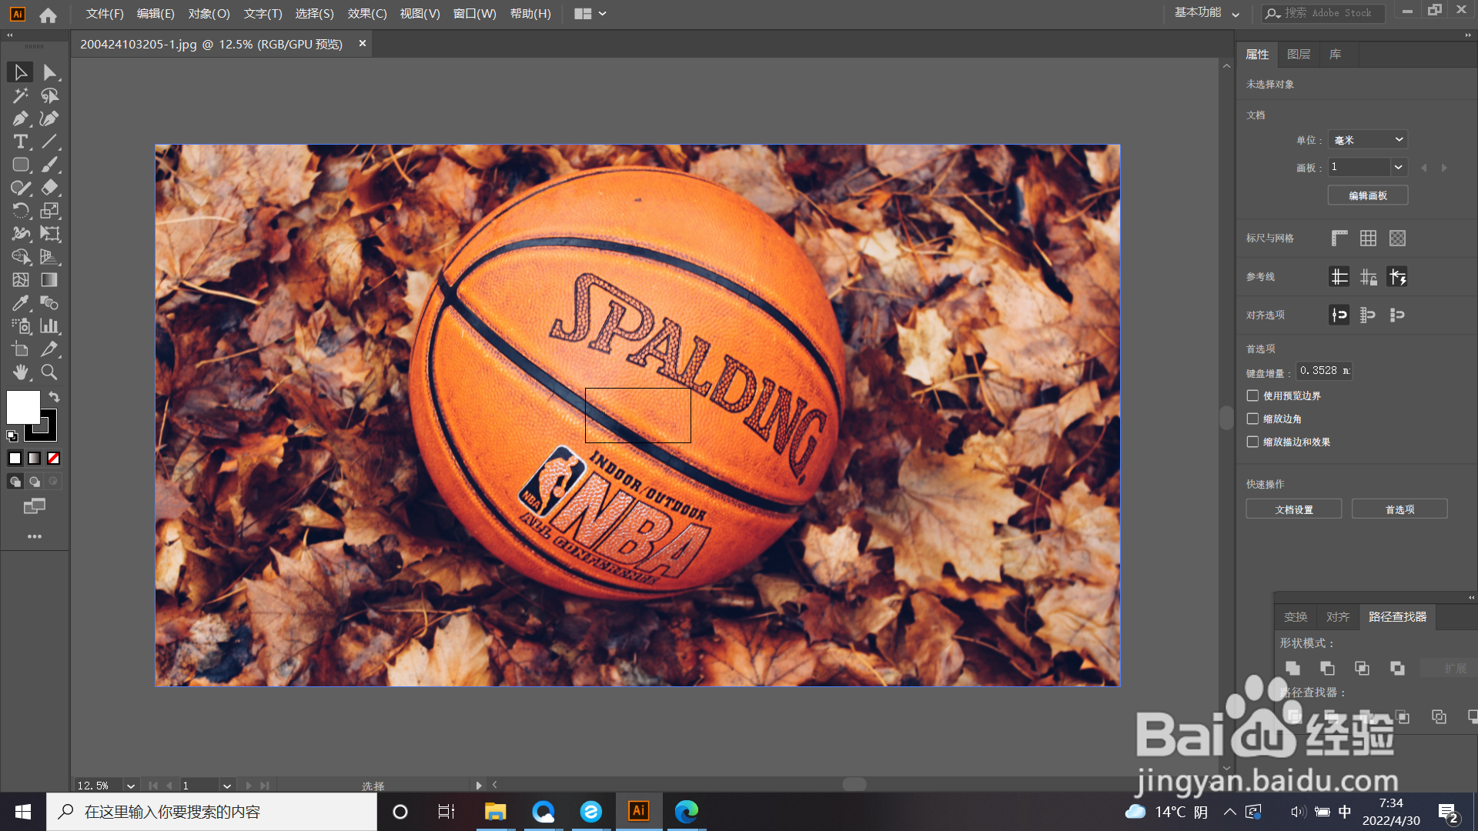Switch to the 对齐 tab

(1338, 617)
